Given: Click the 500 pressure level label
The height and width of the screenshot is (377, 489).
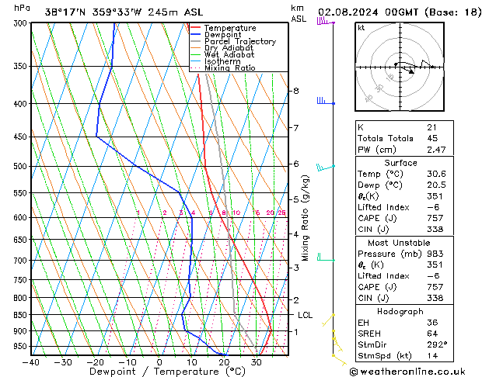Looking at the screenshot, I should coord(22,167).
